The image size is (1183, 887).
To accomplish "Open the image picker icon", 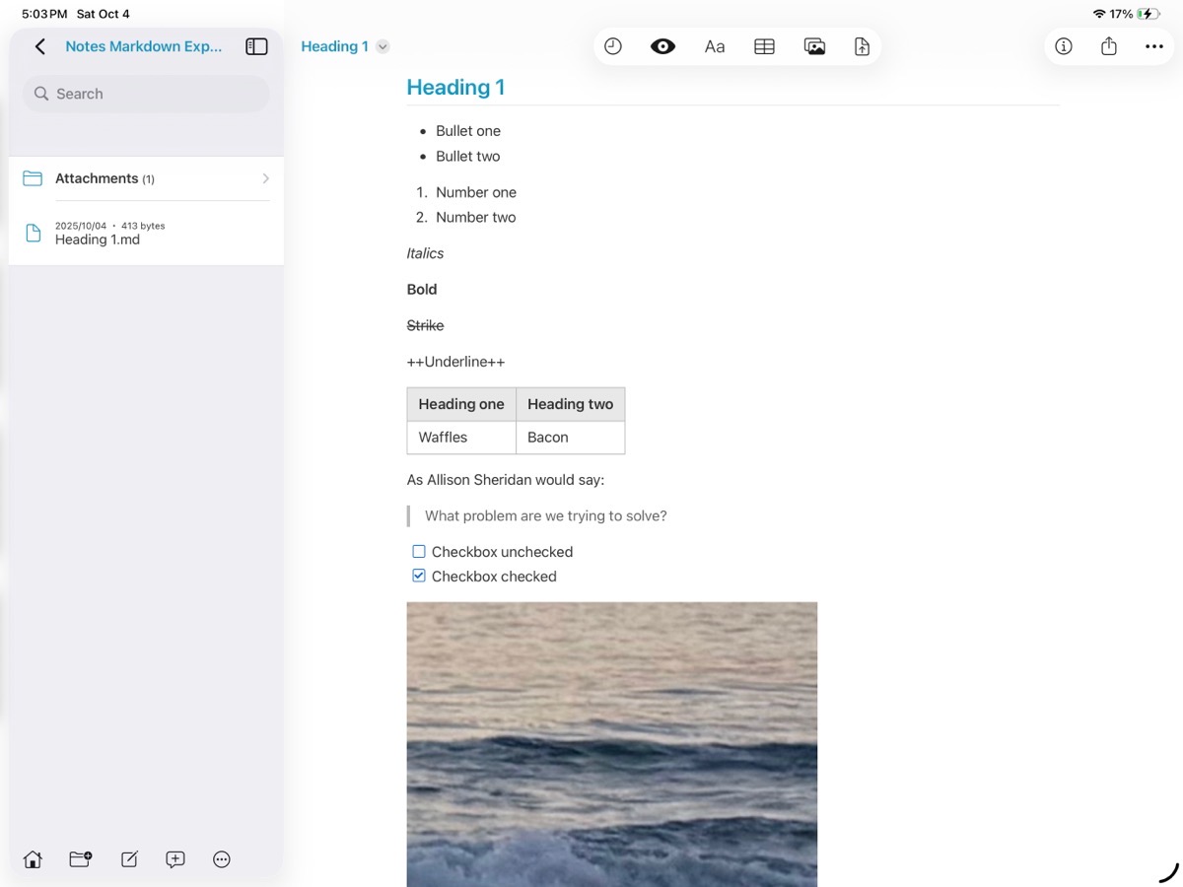I will coord(814,45).
